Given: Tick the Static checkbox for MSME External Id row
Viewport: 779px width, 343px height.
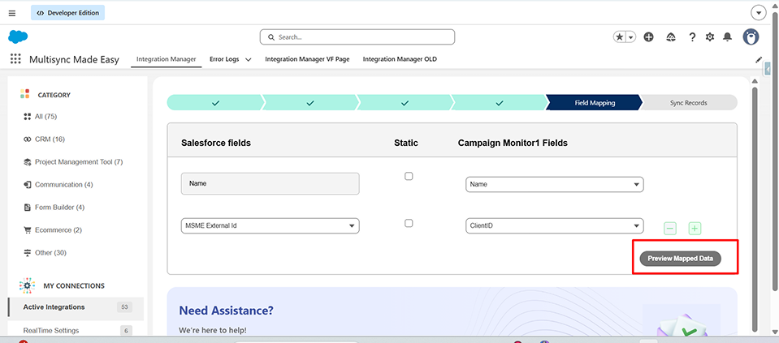Looking at the screenshot, I should pos(409,223).
